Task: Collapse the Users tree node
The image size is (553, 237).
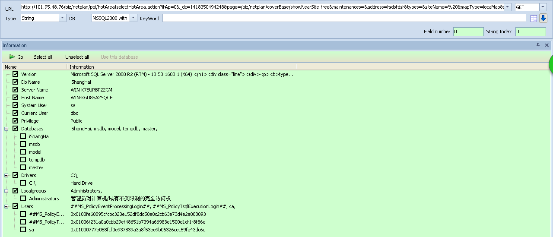Action: (x=6, y=206)
